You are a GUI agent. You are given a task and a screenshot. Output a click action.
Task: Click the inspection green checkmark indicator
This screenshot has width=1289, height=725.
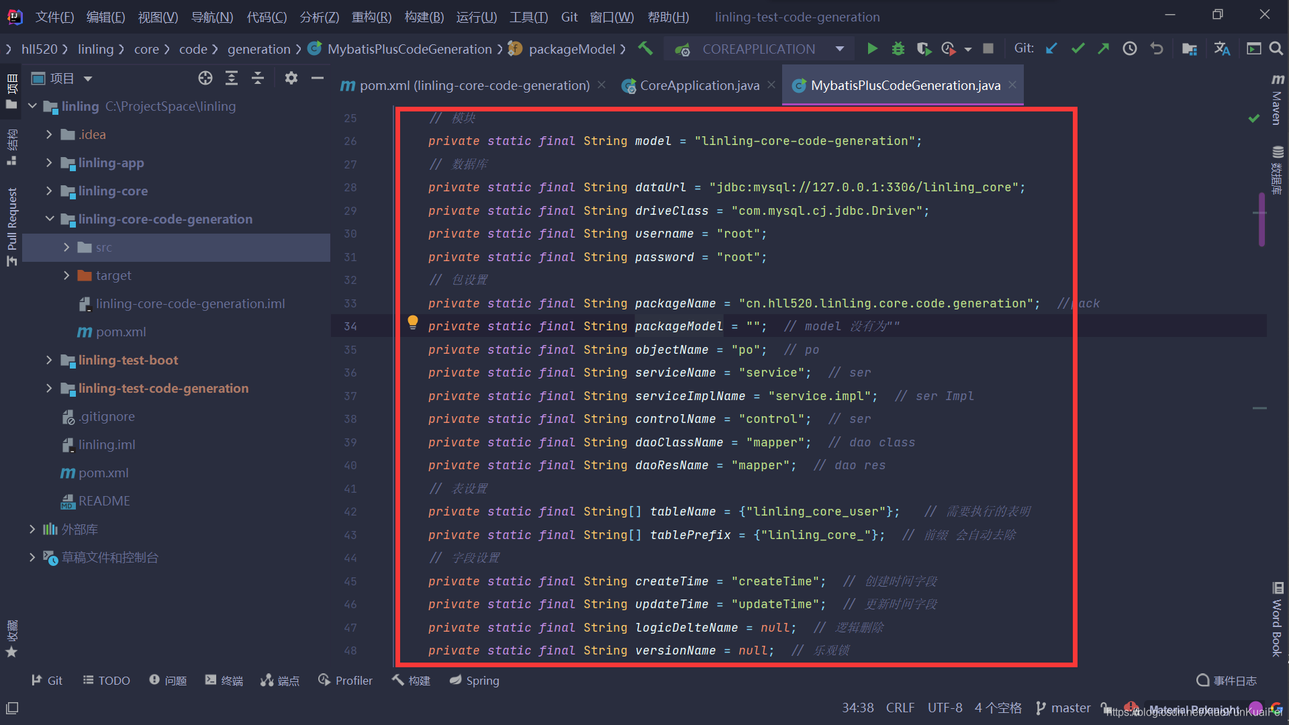click(x=1253, y=119)
